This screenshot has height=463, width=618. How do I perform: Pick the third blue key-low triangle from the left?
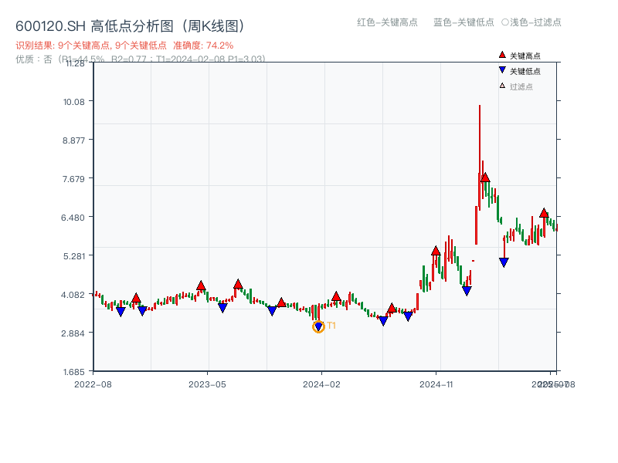[x=222, y=308]
